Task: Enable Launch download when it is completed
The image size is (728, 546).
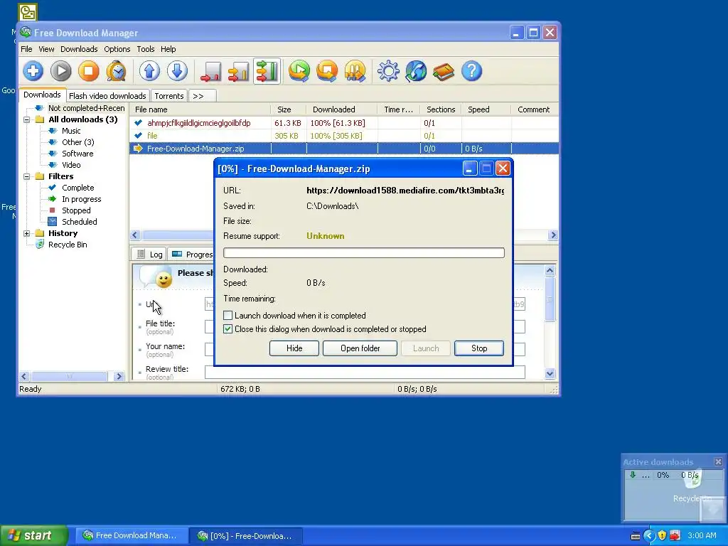Action: click(228, 316)
